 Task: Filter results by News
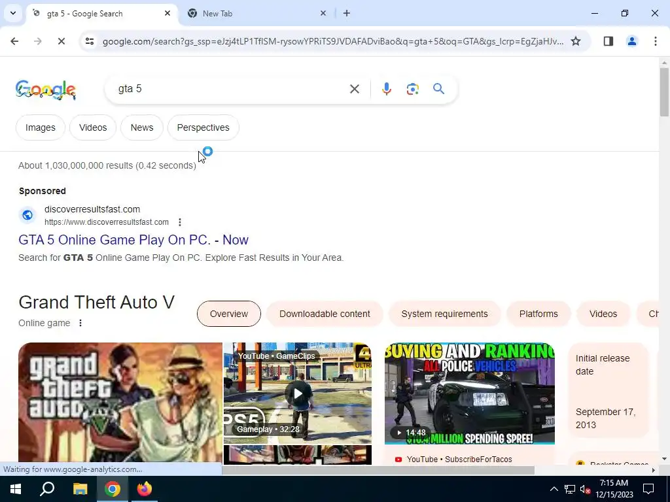142,127
